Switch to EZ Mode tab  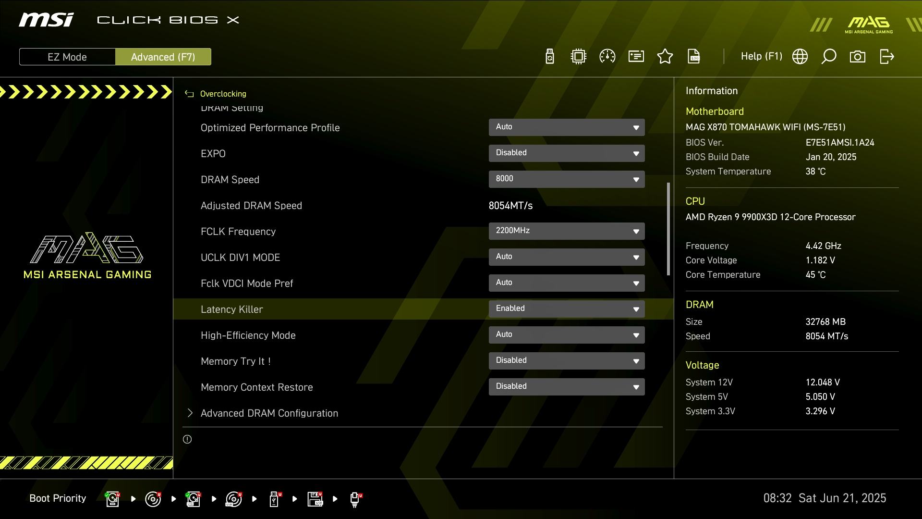click(67, 57)
